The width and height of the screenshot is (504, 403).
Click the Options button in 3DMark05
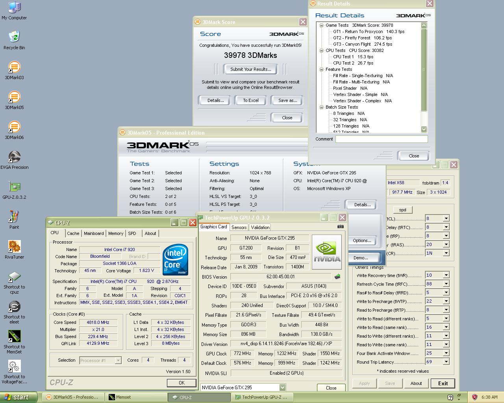362,240
